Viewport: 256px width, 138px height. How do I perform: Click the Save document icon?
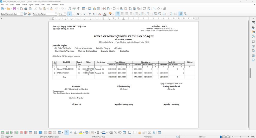click(x=14, y=9)
